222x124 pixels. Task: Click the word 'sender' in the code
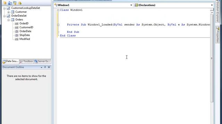coord(129,24)
